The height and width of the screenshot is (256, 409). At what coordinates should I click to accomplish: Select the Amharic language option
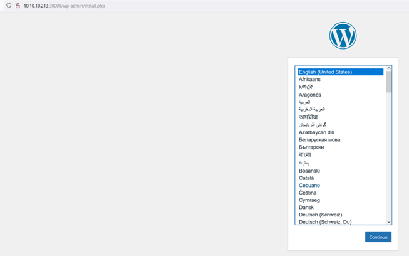point(341,87)
